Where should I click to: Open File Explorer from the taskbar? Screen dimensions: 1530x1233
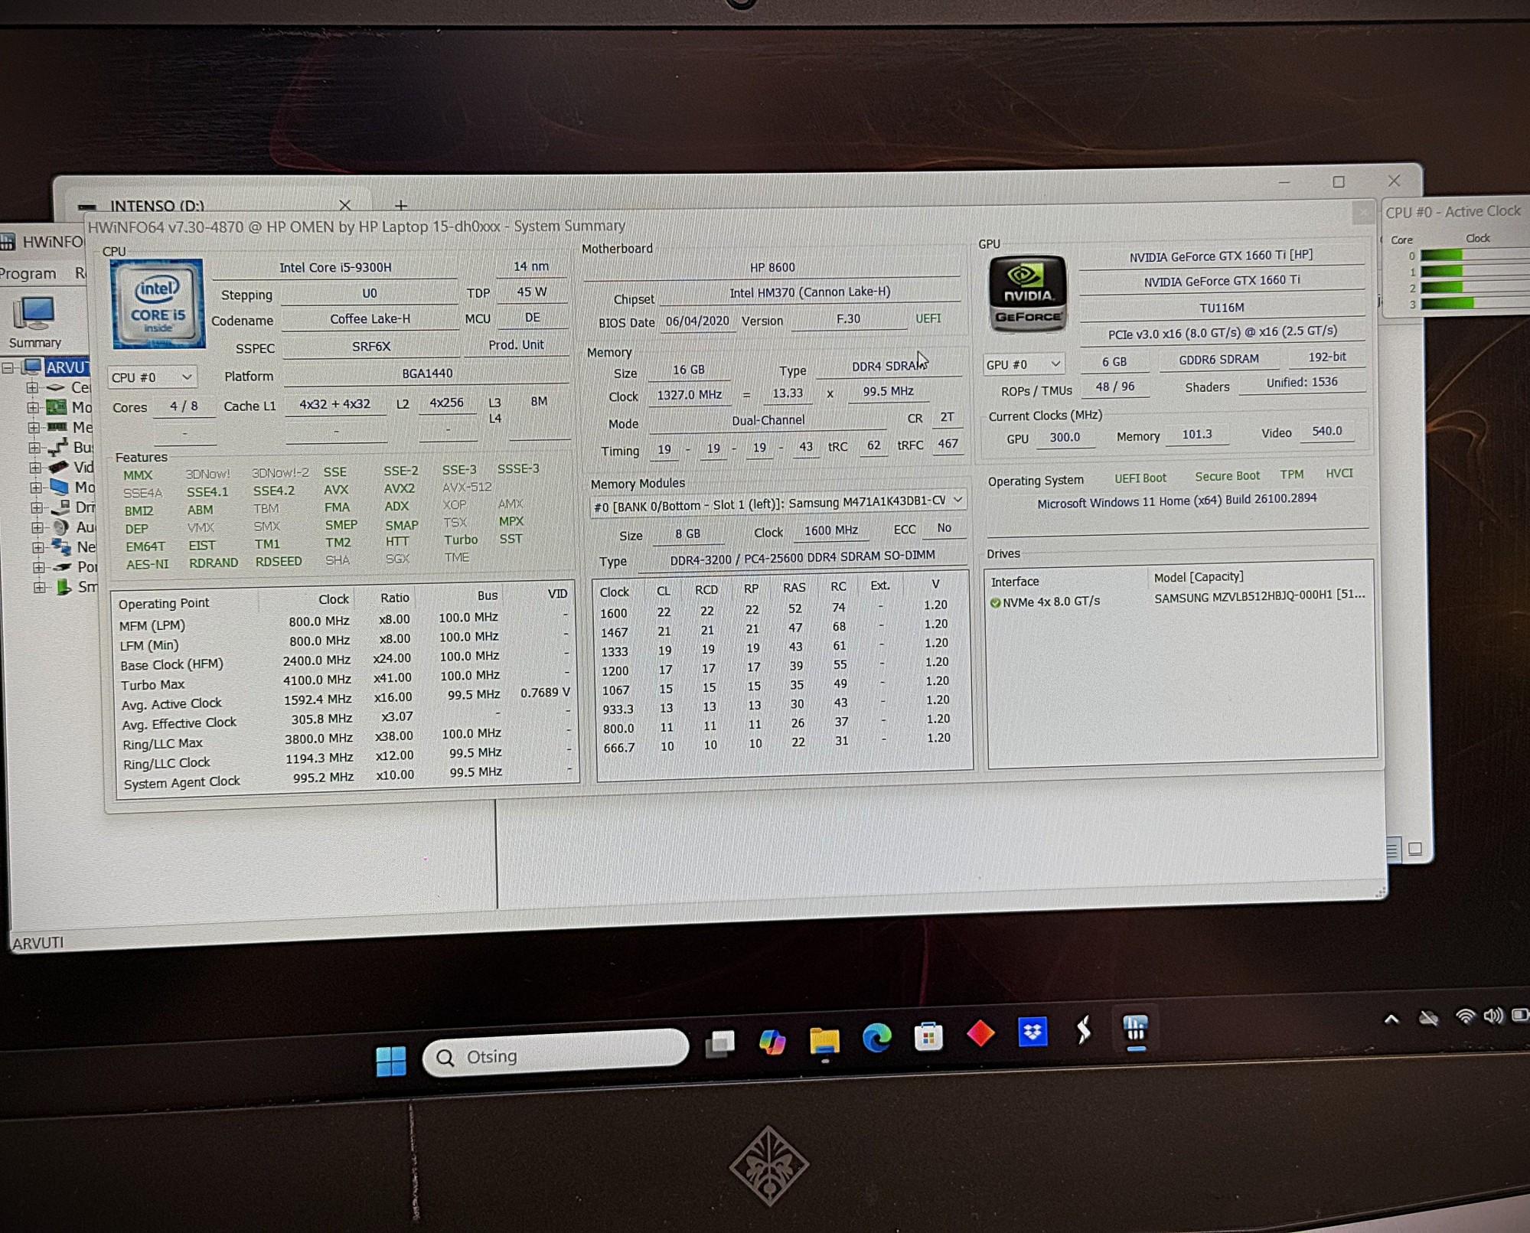[x=824, y=1040]
